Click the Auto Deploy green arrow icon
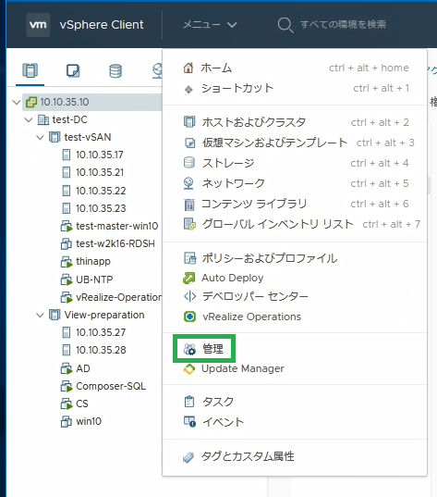The height and width of the screenshot is (497, 437). coord(189,278)
